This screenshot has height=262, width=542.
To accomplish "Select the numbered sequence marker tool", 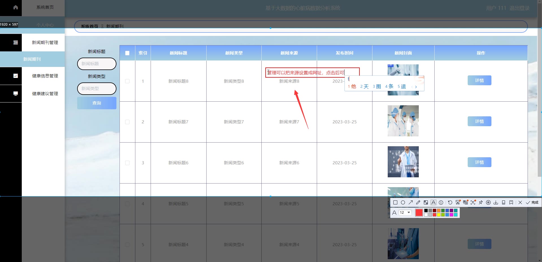I will [441, 202].
